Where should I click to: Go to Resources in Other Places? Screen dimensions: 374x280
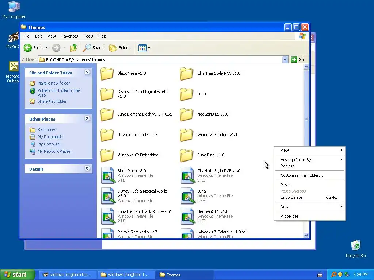pos(47,129)
